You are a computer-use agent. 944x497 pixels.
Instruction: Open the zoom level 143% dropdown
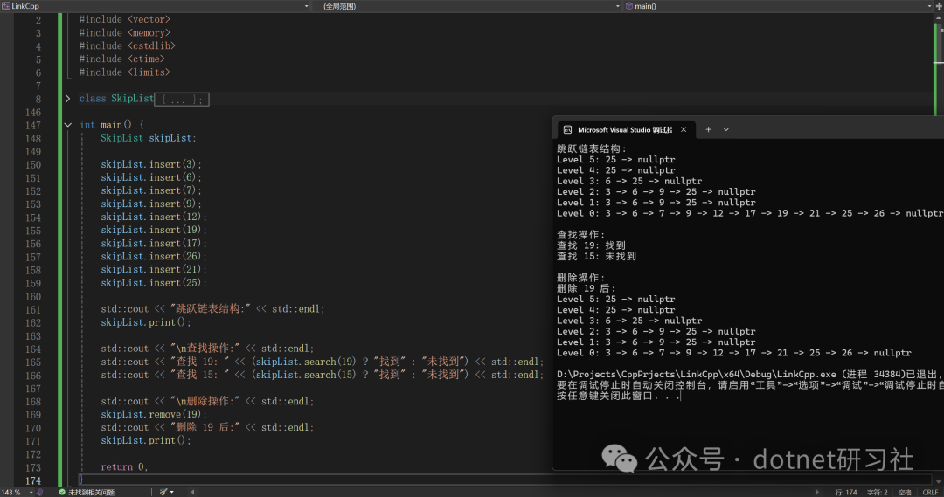click(x=17, y=492)
